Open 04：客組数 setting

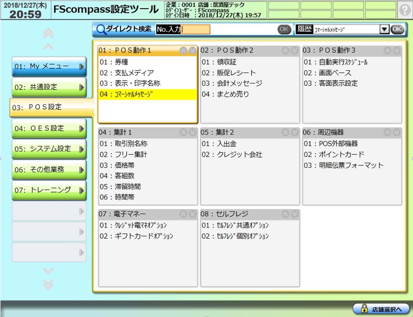tap(148, 176)
